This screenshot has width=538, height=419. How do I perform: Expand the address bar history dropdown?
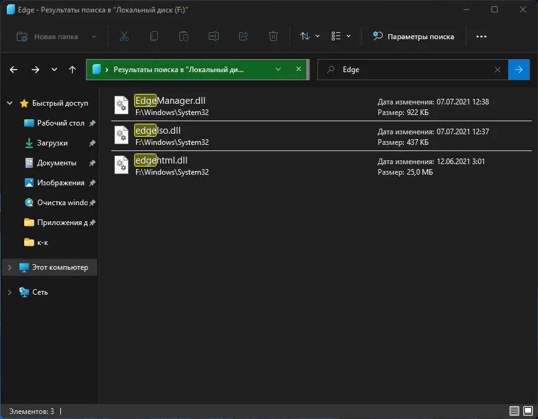pos(278,70)
